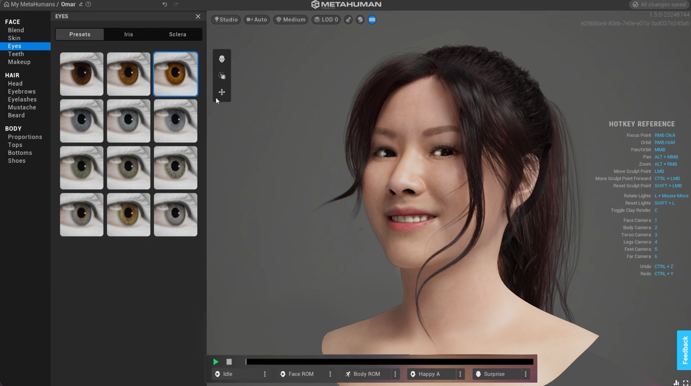
Task: Open options menu for Idle animation
Action: coord(265,374)
